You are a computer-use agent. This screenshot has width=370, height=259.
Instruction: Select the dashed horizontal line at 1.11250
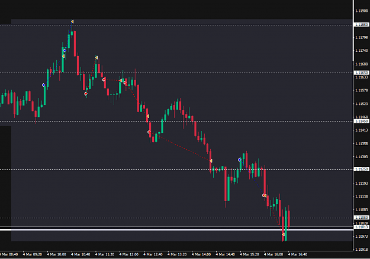pyautogui.click(x=176, y=169)
